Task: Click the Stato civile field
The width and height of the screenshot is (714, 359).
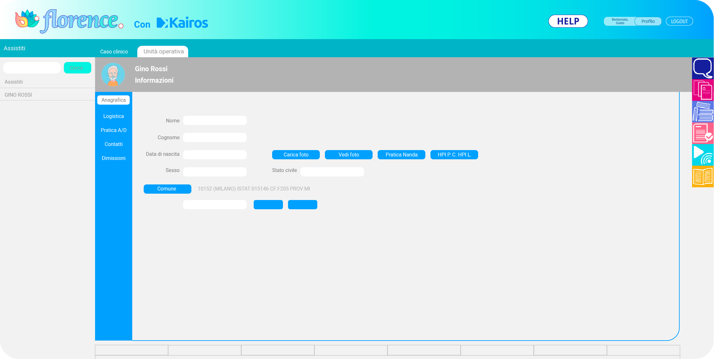Action: tap(332, 172)
